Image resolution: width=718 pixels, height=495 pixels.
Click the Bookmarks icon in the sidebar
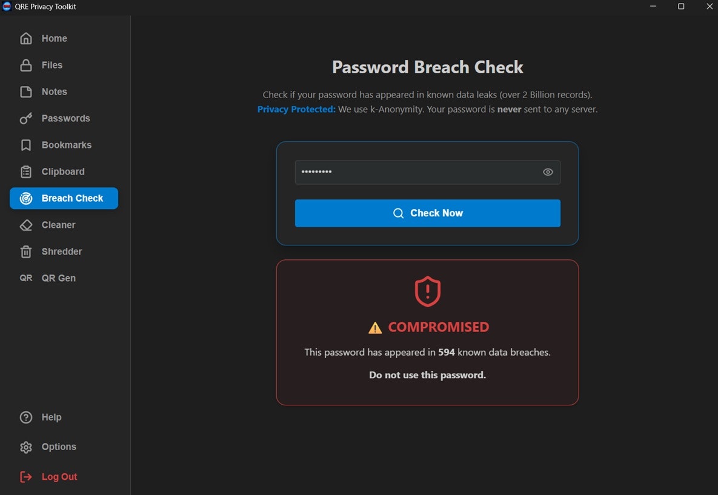pos(26,145)
